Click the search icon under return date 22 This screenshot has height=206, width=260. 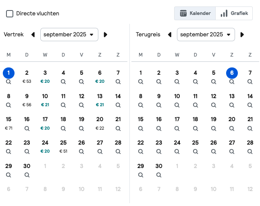[141, 151]
